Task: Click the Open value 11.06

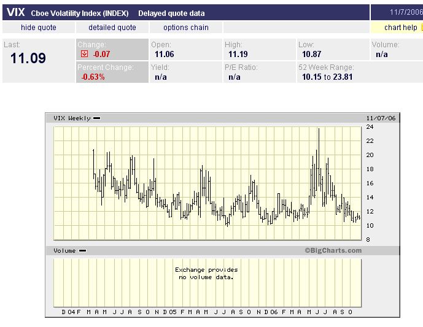Action: click(165, 54)
